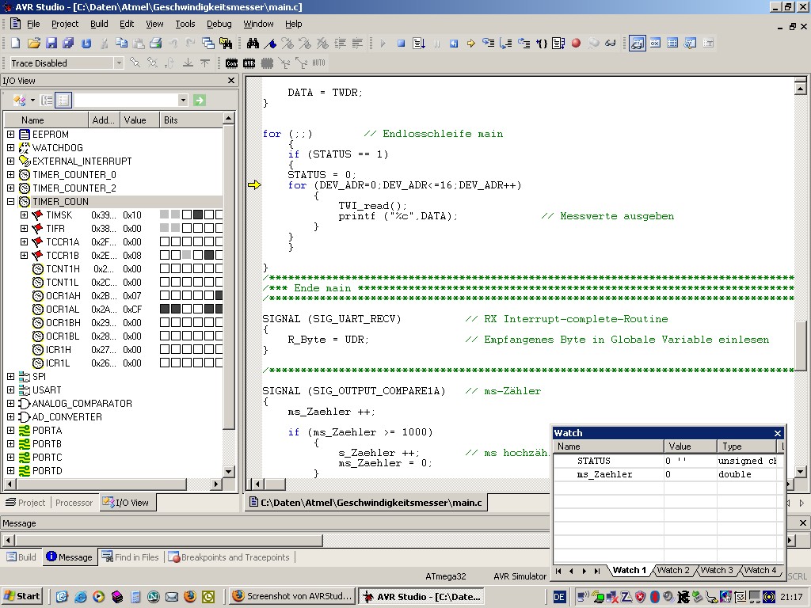
Task: Toggle the leftmost bit of TCNT1L
Action: pyautogui.click(x=165, y=282)
